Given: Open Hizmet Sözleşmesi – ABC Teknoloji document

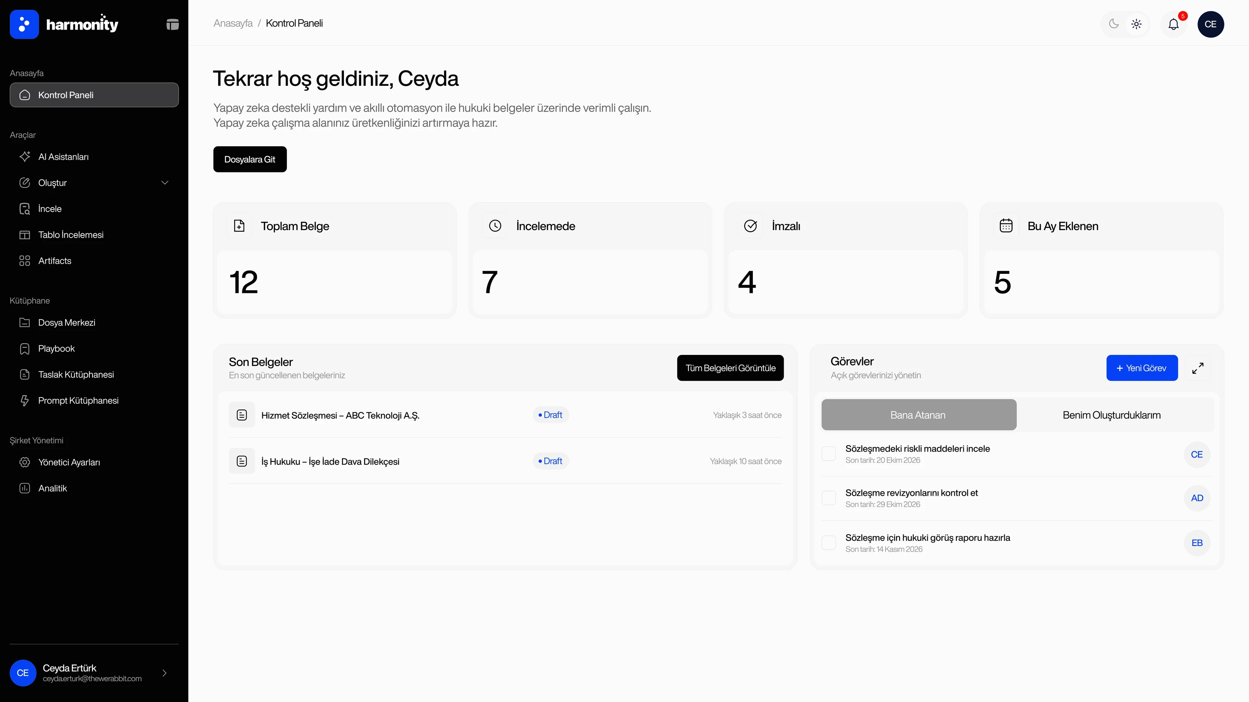Looking at the screenshot, I should pyautogui.click(x=505, y=415).
